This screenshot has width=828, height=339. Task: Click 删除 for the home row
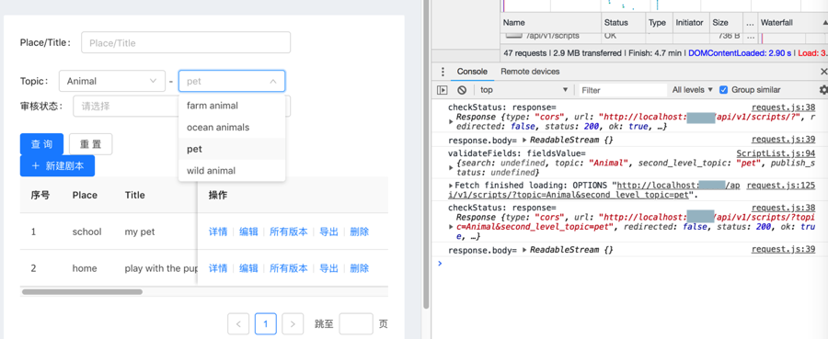(x=360, y=268)
